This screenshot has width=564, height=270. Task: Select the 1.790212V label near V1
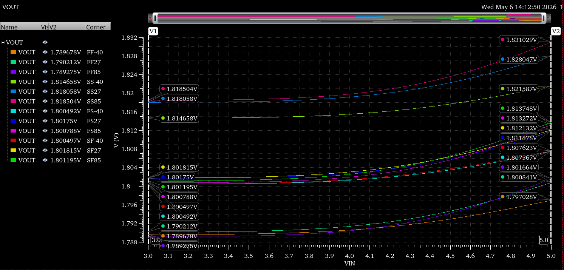click(x=179, y=226)
